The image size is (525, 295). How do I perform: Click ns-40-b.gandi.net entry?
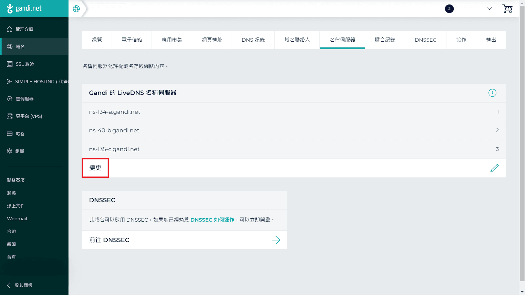pos(294,130)
